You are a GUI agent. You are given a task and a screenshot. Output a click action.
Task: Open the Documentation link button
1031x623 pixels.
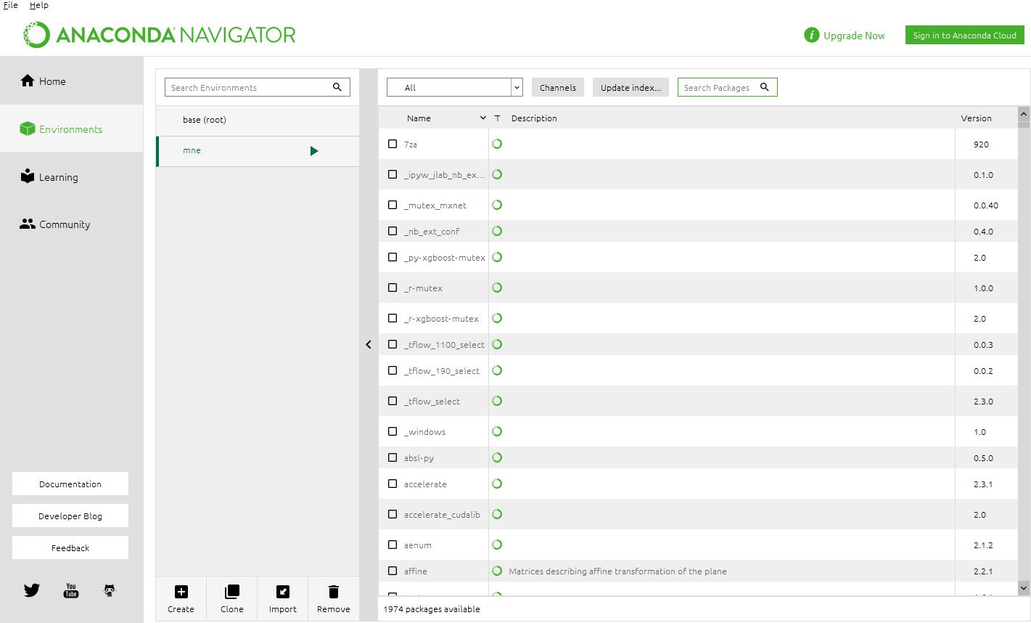tap(70, 484)
